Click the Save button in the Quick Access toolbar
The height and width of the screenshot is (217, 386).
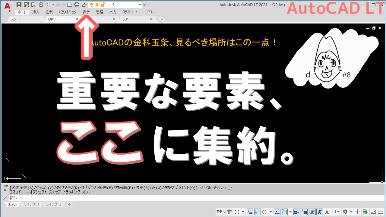pos(18,5)
